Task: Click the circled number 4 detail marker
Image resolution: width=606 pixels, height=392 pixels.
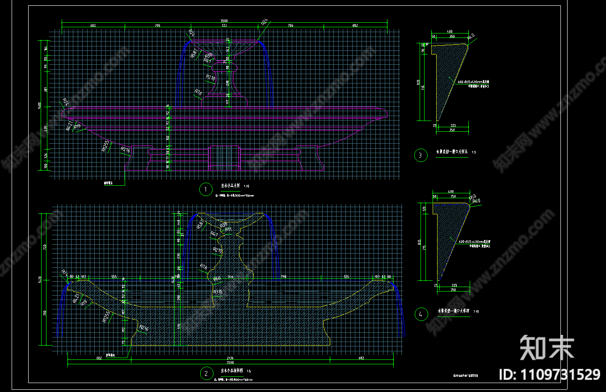Action: click(x=421, y=314)
